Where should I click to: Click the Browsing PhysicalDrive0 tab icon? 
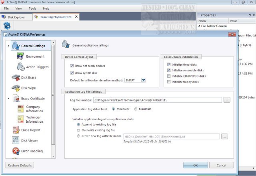coord(36,17)
